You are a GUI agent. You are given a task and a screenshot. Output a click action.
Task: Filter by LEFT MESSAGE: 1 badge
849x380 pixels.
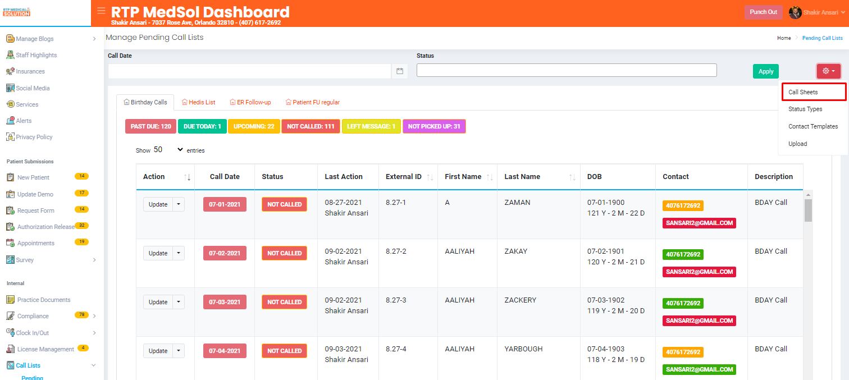(371, 126)
